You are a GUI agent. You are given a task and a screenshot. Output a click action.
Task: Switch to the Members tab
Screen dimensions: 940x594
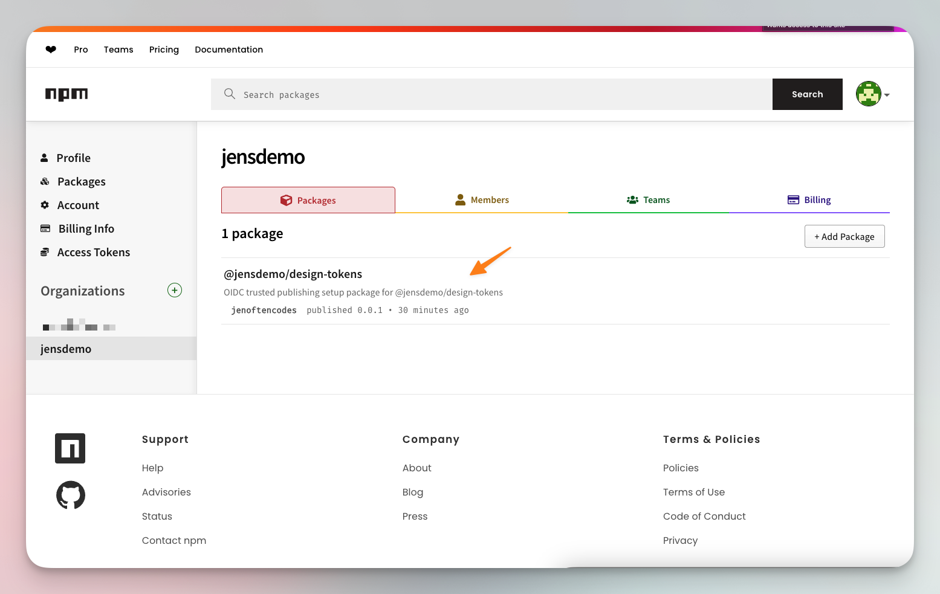482,200
